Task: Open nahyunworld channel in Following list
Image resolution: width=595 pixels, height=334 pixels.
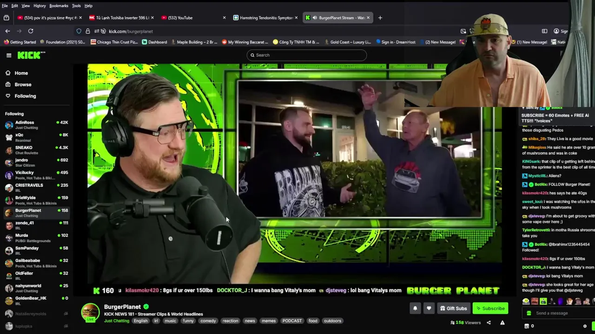Action: coord(36,287)
